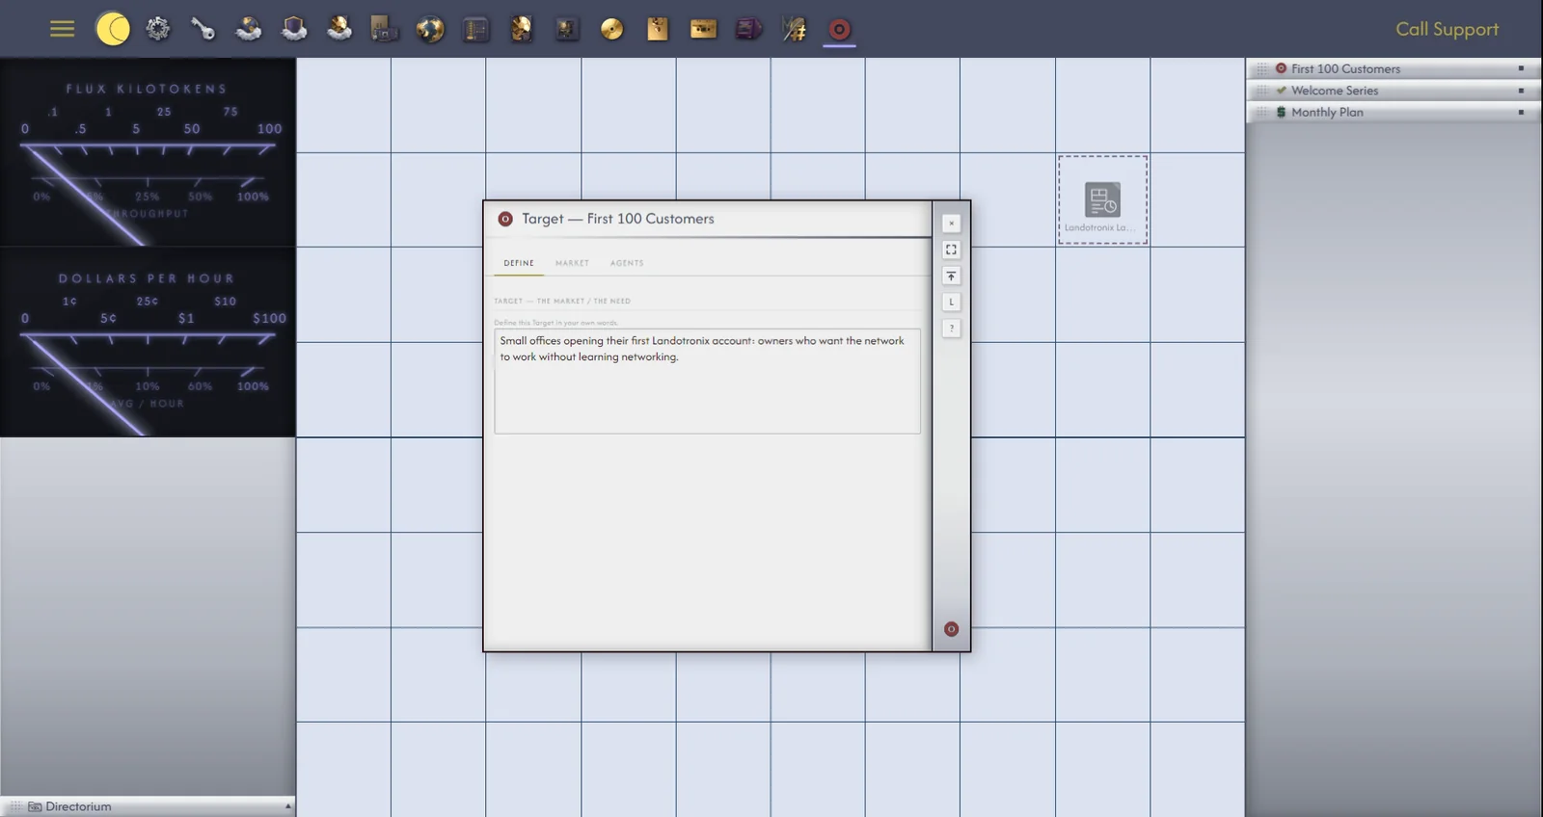
Task: Expand the Directorium panel arrow
Action: point(287,806)
